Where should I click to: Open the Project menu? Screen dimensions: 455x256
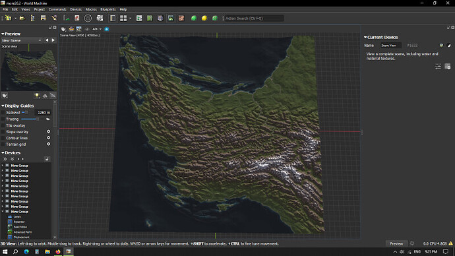[39, 9]
